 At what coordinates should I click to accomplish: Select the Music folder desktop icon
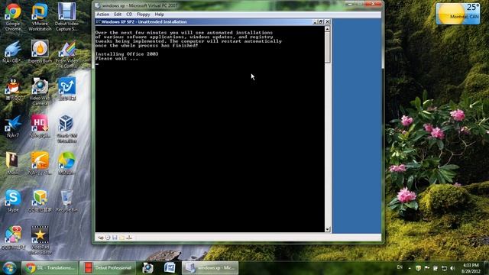12,163
